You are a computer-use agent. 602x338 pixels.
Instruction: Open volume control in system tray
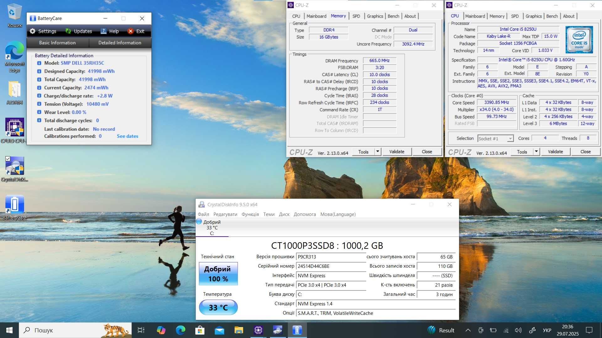518,330
